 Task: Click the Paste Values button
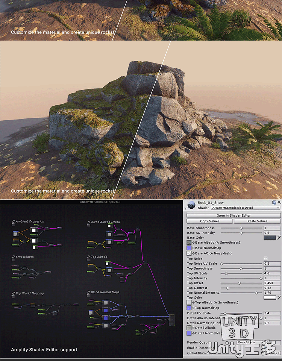(x=257, y=221)
